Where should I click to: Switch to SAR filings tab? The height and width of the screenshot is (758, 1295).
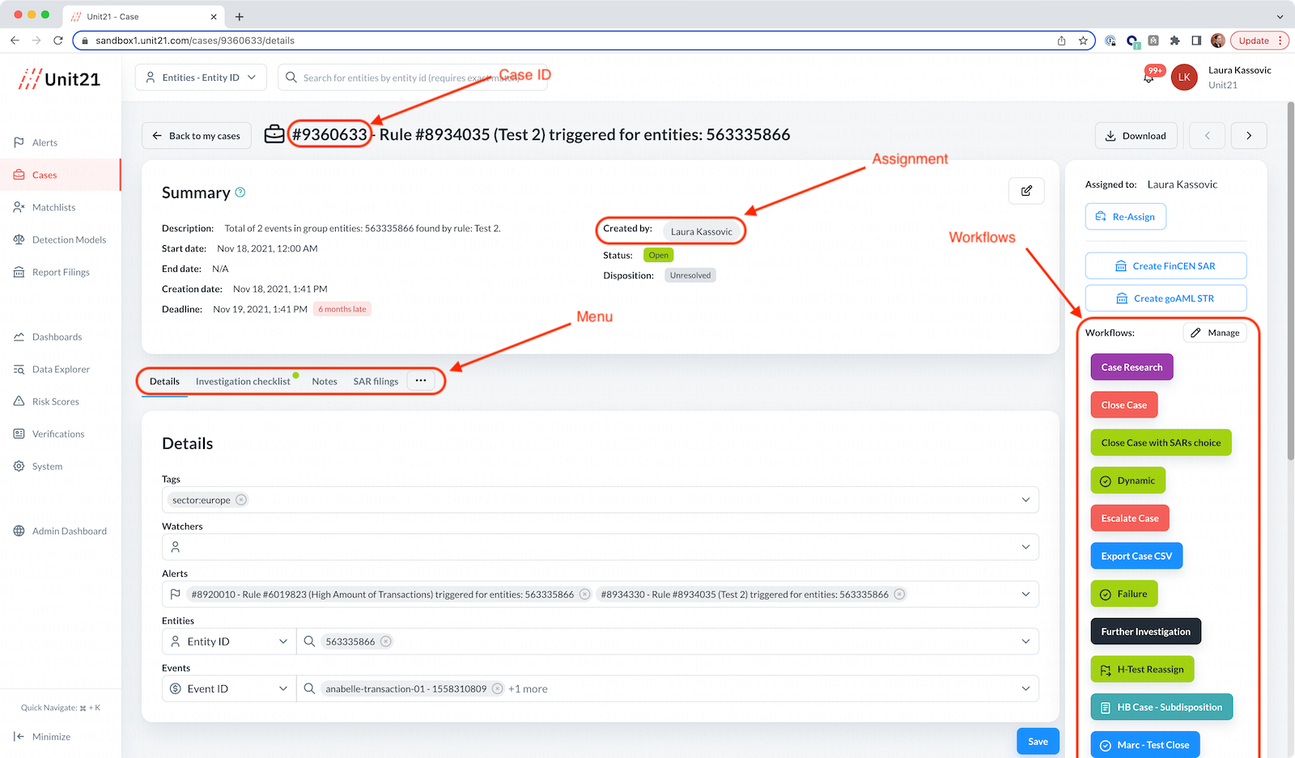coord(376,381)
